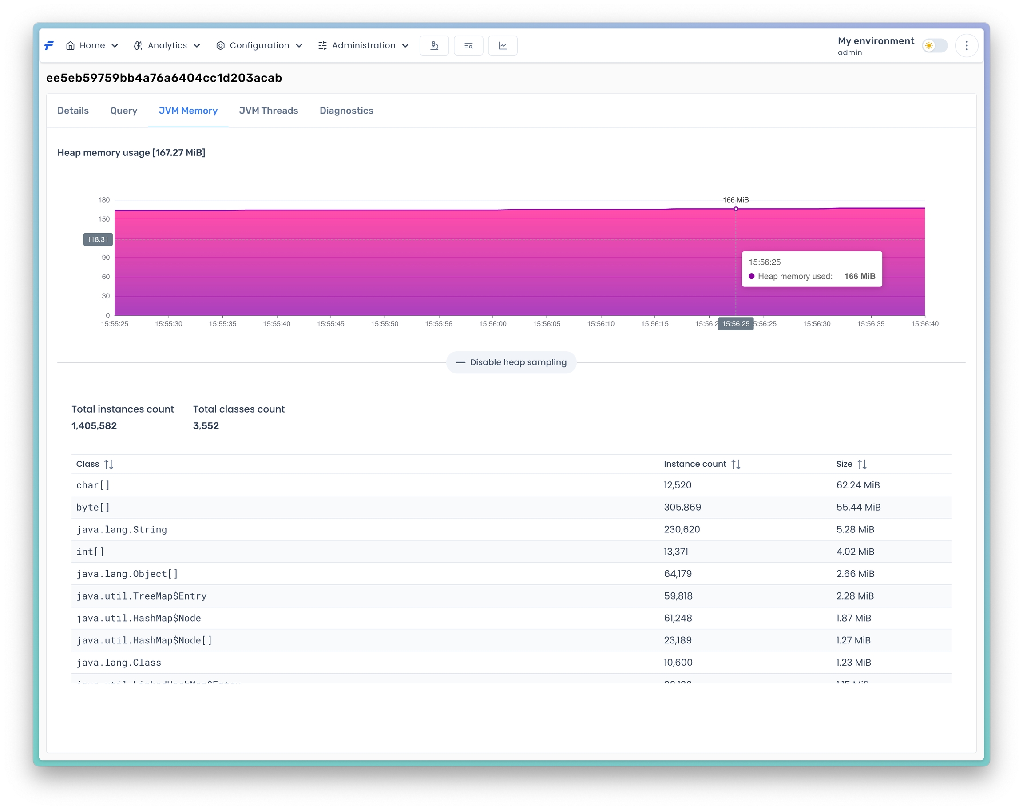Expand the Home menu dropdown

coord(92,46)
